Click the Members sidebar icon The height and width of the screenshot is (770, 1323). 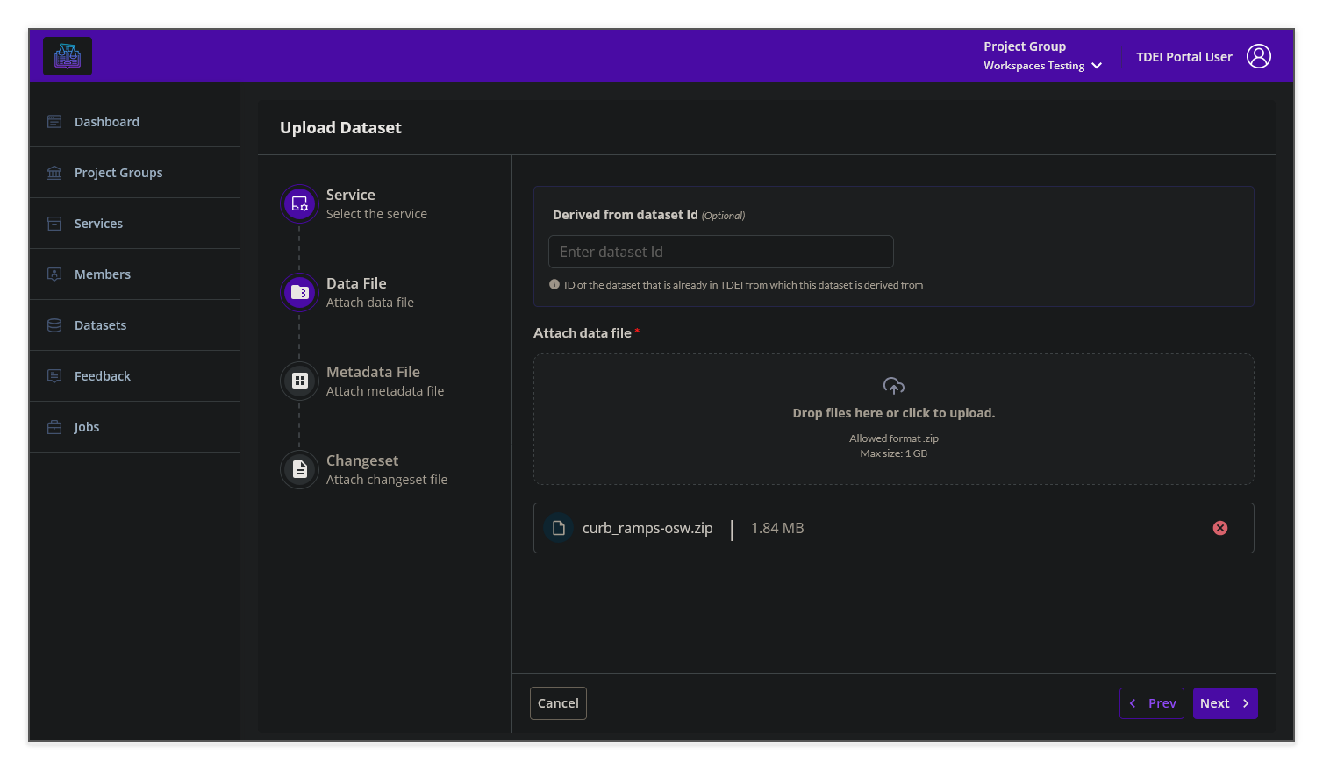coord(54,274)
